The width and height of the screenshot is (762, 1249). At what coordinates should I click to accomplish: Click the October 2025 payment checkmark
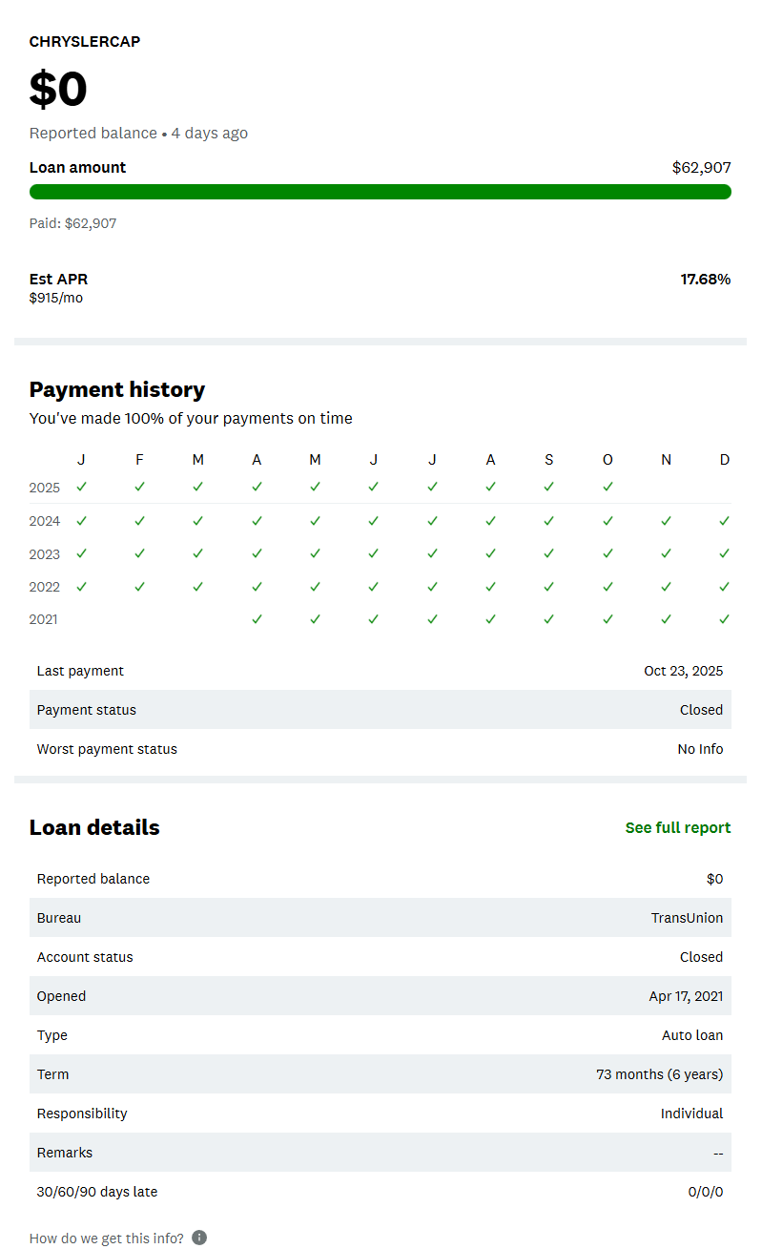(x=608, y=487)
